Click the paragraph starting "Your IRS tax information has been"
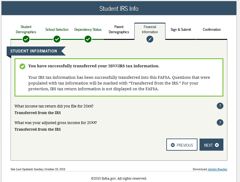 tap(119, 83)
